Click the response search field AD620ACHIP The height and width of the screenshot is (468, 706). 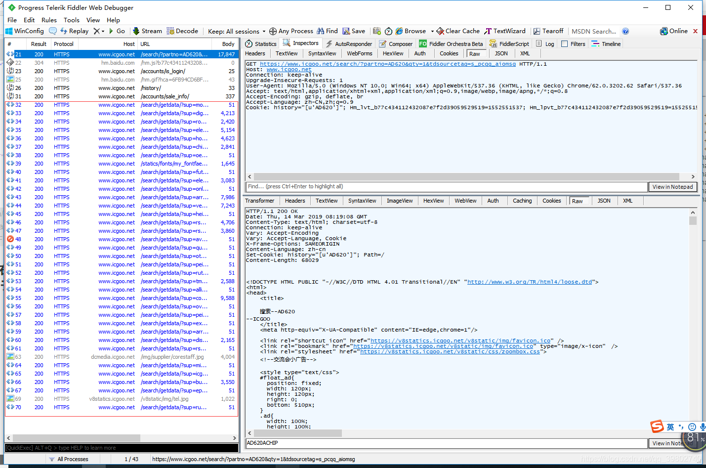(x=446, y=443)
